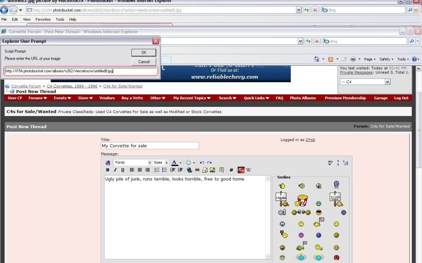Click the Insert Image icon in editor toolbar

[213, 170]
